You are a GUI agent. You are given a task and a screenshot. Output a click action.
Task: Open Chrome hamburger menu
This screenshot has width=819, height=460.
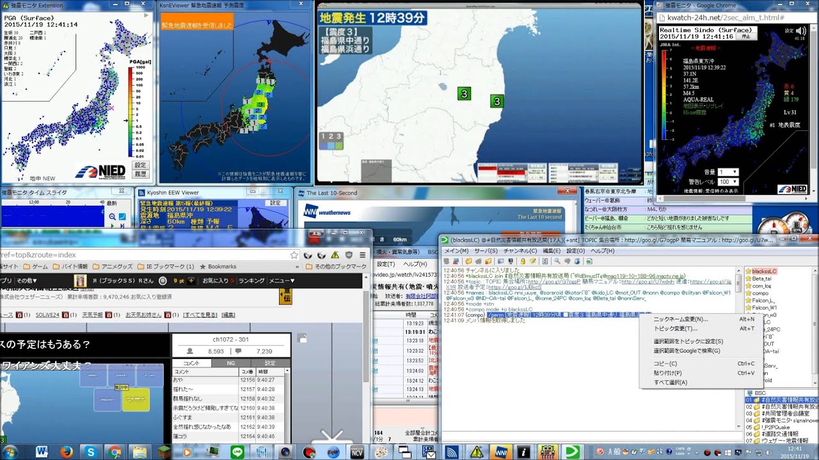click(362, 254)
